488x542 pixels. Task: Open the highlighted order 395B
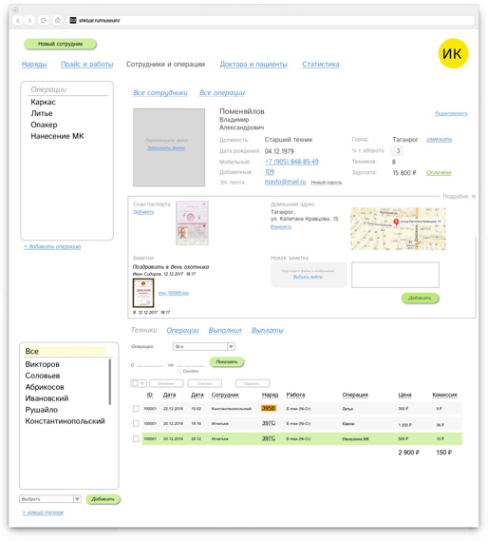coord(268,408)
